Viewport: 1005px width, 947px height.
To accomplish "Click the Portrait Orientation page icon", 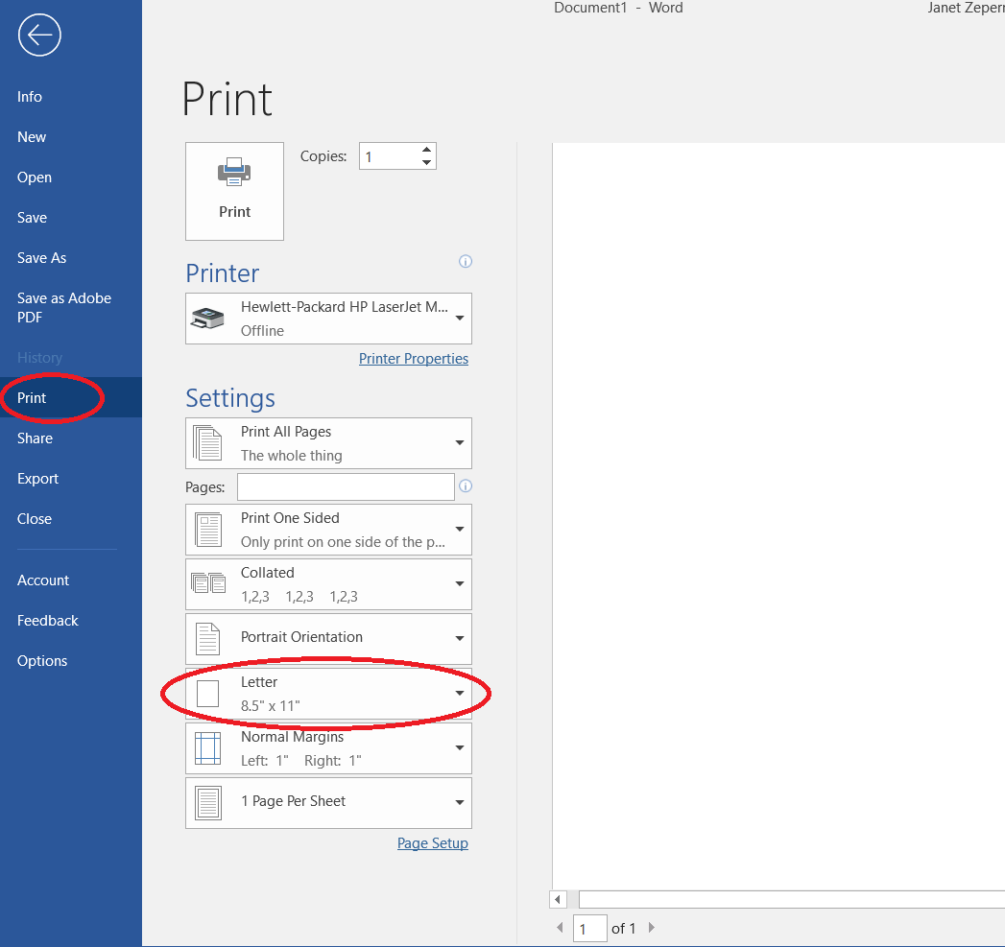I will coord(207,639).
